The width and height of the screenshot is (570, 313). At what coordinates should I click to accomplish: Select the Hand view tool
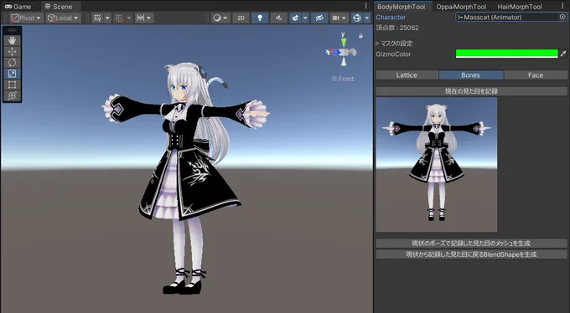point(12,40)
